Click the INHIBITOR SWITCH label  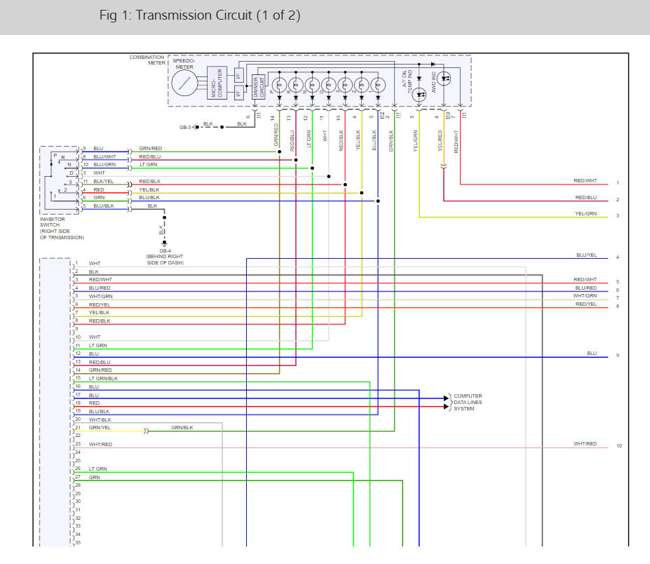point(52,222)
